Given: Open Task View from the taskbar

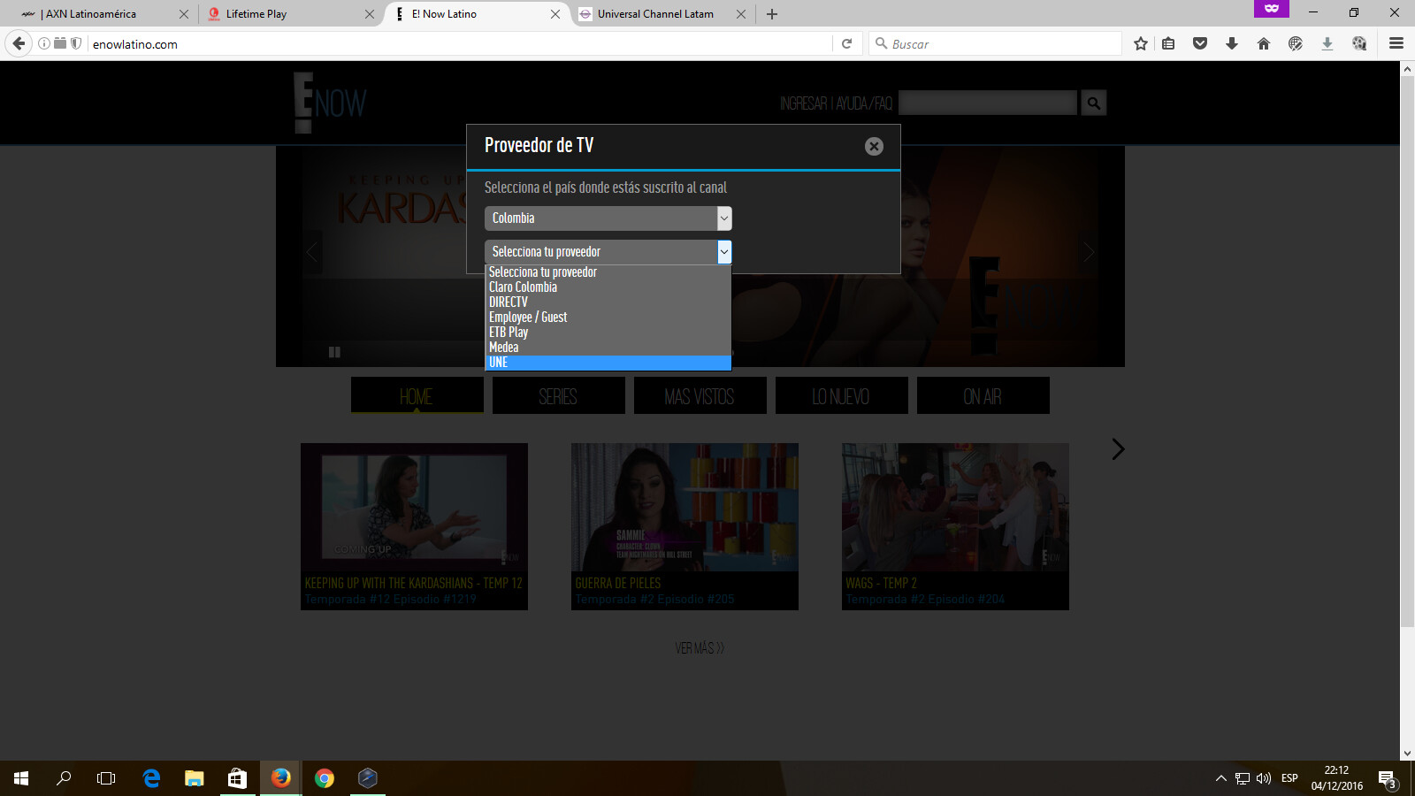Looking at the screenshot, I should (106, 778).
